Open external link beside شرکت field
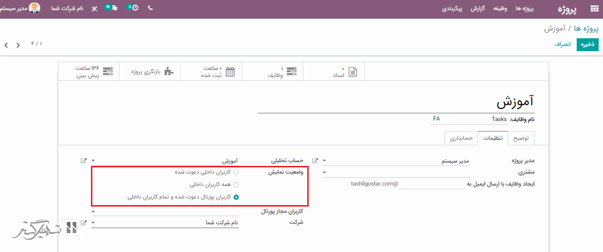 [84, 222]
